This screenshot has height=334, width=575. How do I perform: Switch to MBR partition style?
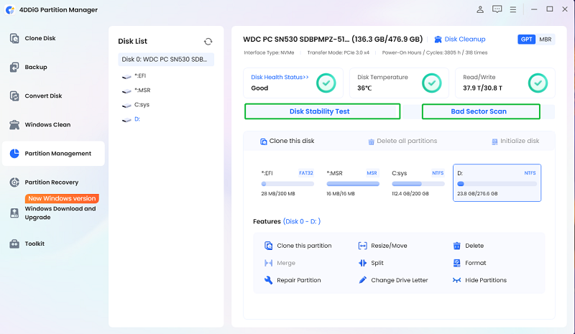[x=546, y=40]
